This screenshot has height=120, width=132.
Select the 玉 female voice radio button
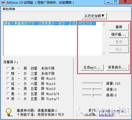point(8,78)
